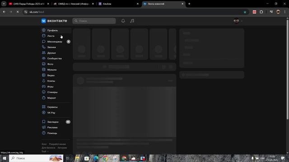Open the Блог footer link
Screen dimensions: 289x162
(x=44, y=144)
